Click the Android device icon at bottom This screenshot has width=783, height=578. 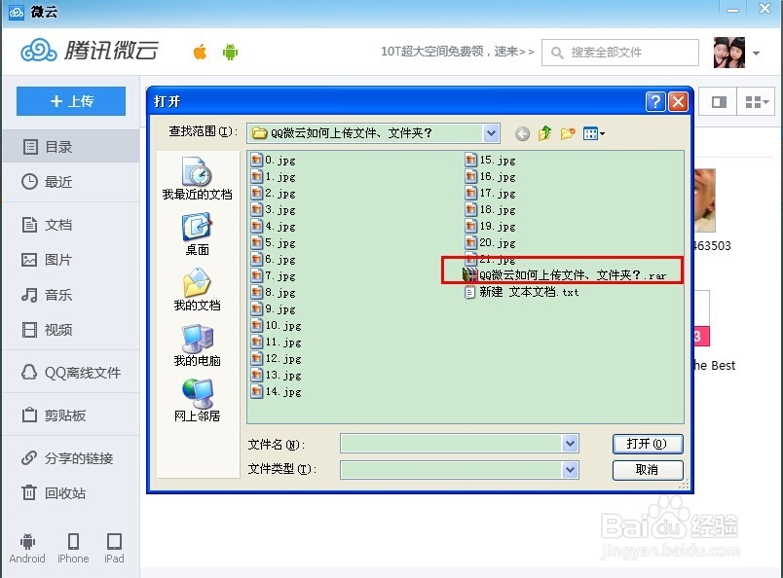click(x=27, y=548)
